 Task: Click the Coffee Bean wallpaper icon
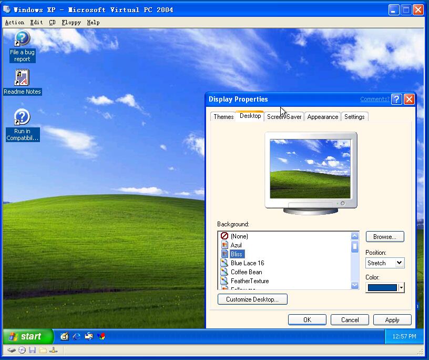[224, 272]
